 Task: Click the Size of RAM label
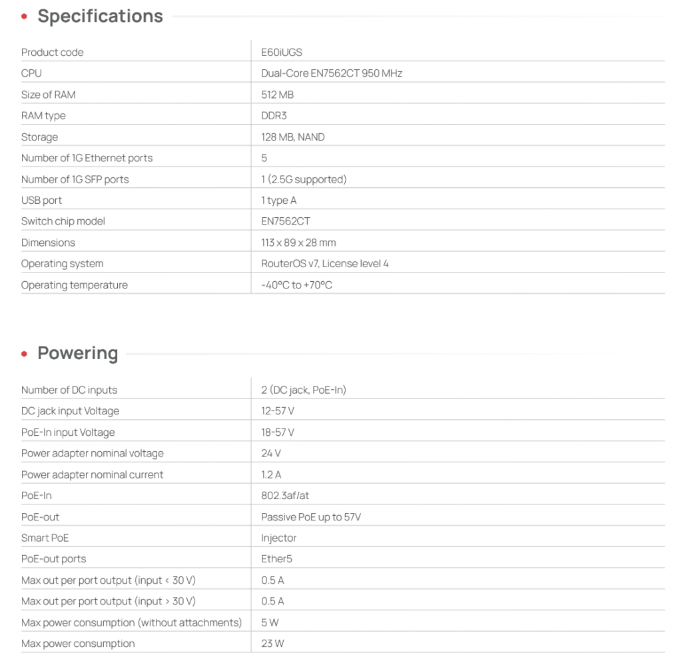click(49, 95)
